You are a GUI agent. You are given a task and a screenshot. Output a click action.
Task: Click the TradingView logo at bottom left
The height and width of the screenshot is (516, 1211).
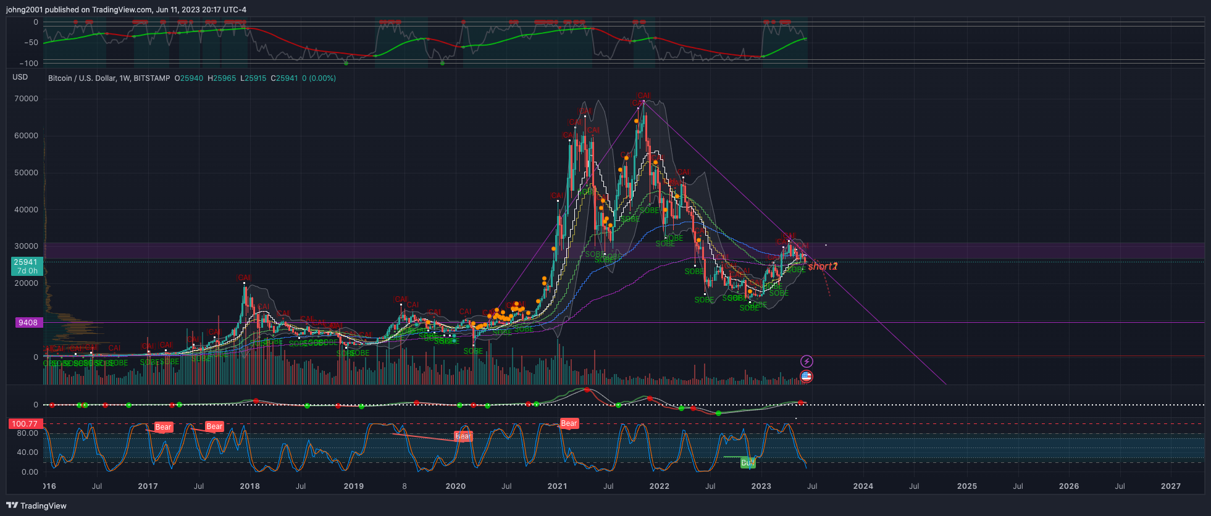point(36,506)
